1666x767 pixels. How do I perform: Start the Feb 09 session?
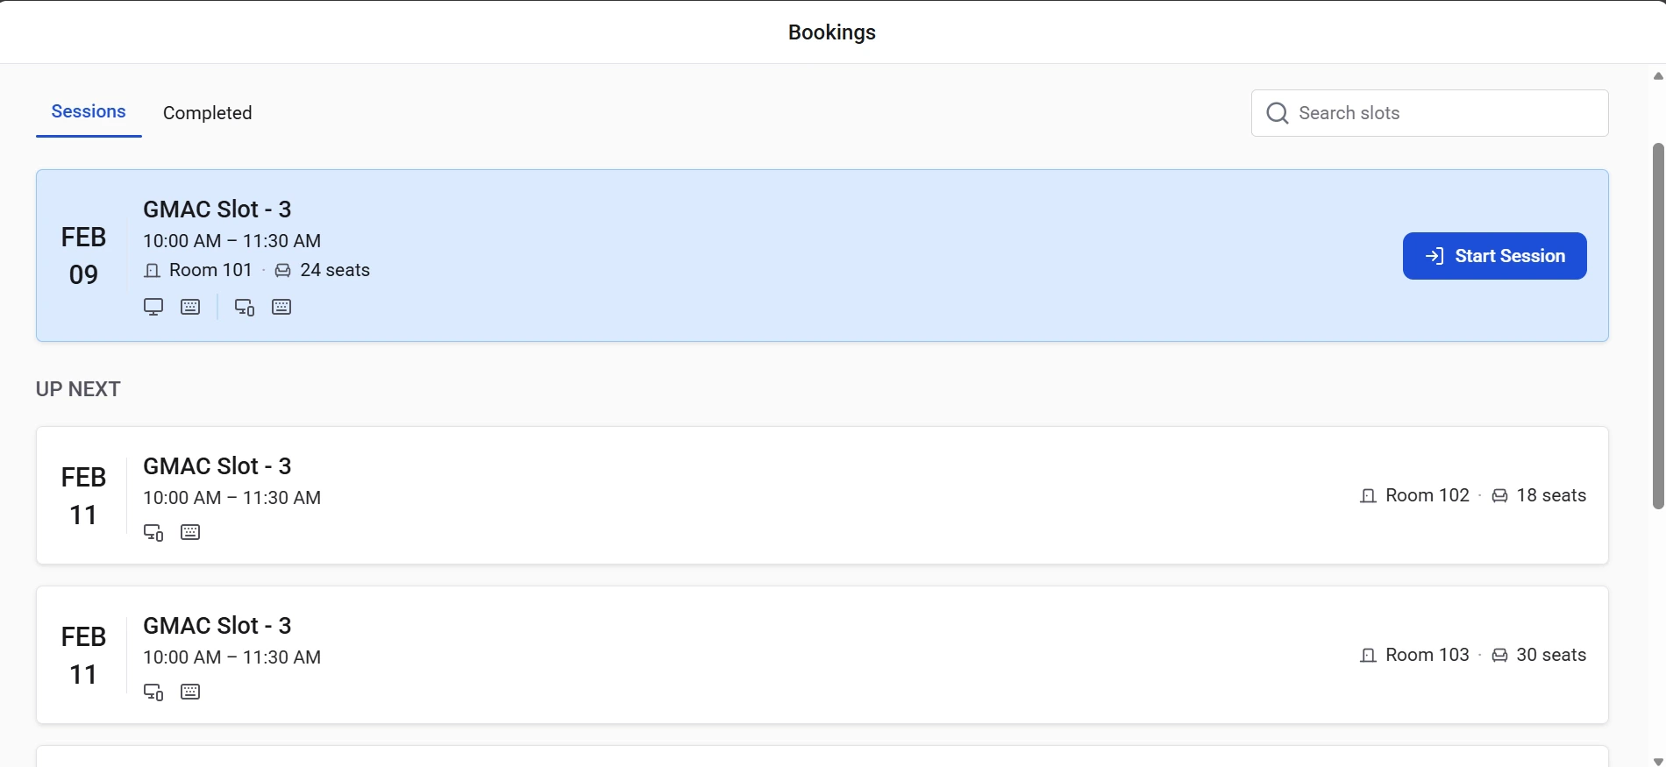pyautogui.click(x=1494, y=256)
